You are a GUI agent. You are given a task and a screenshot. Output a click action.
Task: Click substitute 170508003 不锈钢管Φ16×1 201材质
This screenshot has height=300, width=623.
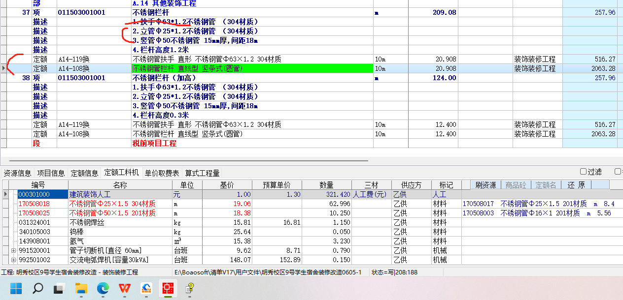coord(537,213)
